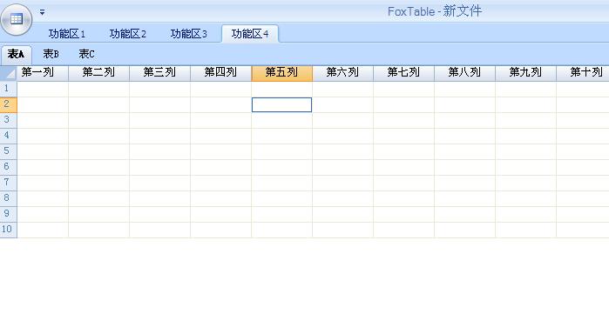Select highlighted row header 2
This screenshot has width=609, height=334.
tap(8, 104)
